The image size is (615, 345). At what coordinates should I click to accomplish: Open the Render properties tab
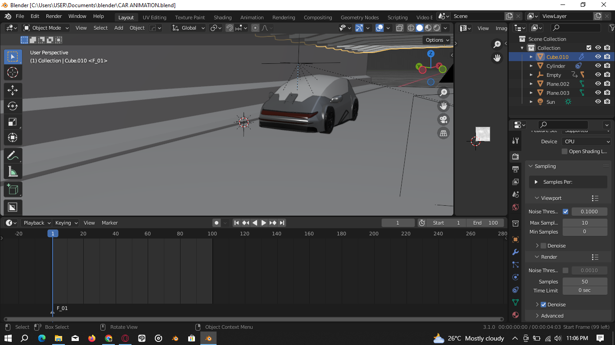[516, 156]
